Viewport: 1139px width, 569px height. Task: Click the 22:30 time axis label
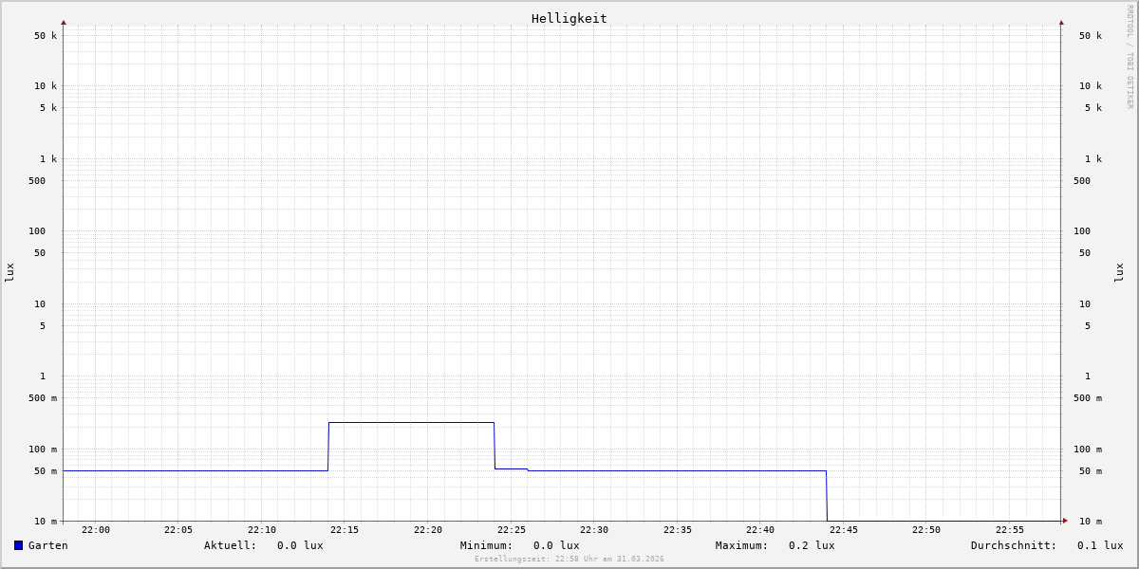coord(594,530)
